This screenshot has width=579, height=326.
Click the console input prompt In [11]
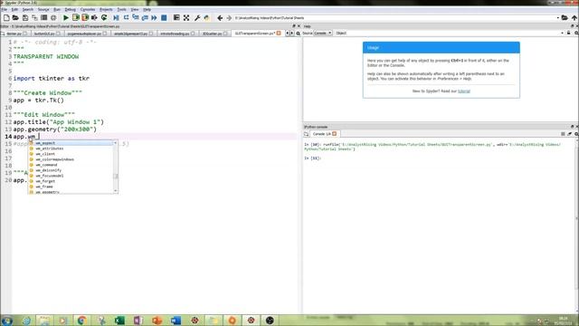(312, 158)
